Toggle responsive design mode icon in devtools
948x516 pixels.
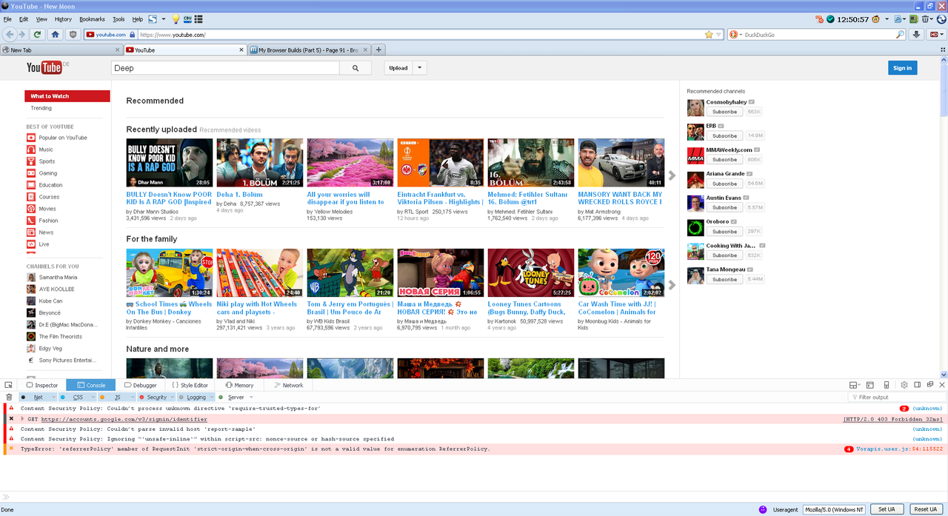coord(887,385)
